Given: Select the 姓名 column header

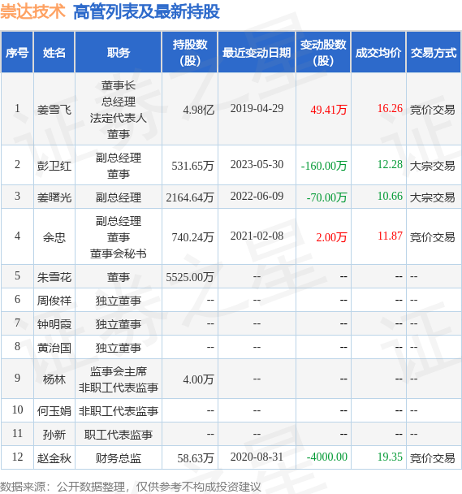Looking at the screenshot, I should (x=54, y=52).
